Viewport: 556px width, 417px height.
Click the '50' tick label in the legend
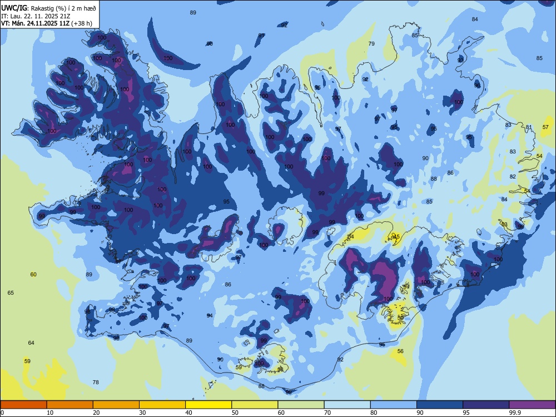pos(235,413)
